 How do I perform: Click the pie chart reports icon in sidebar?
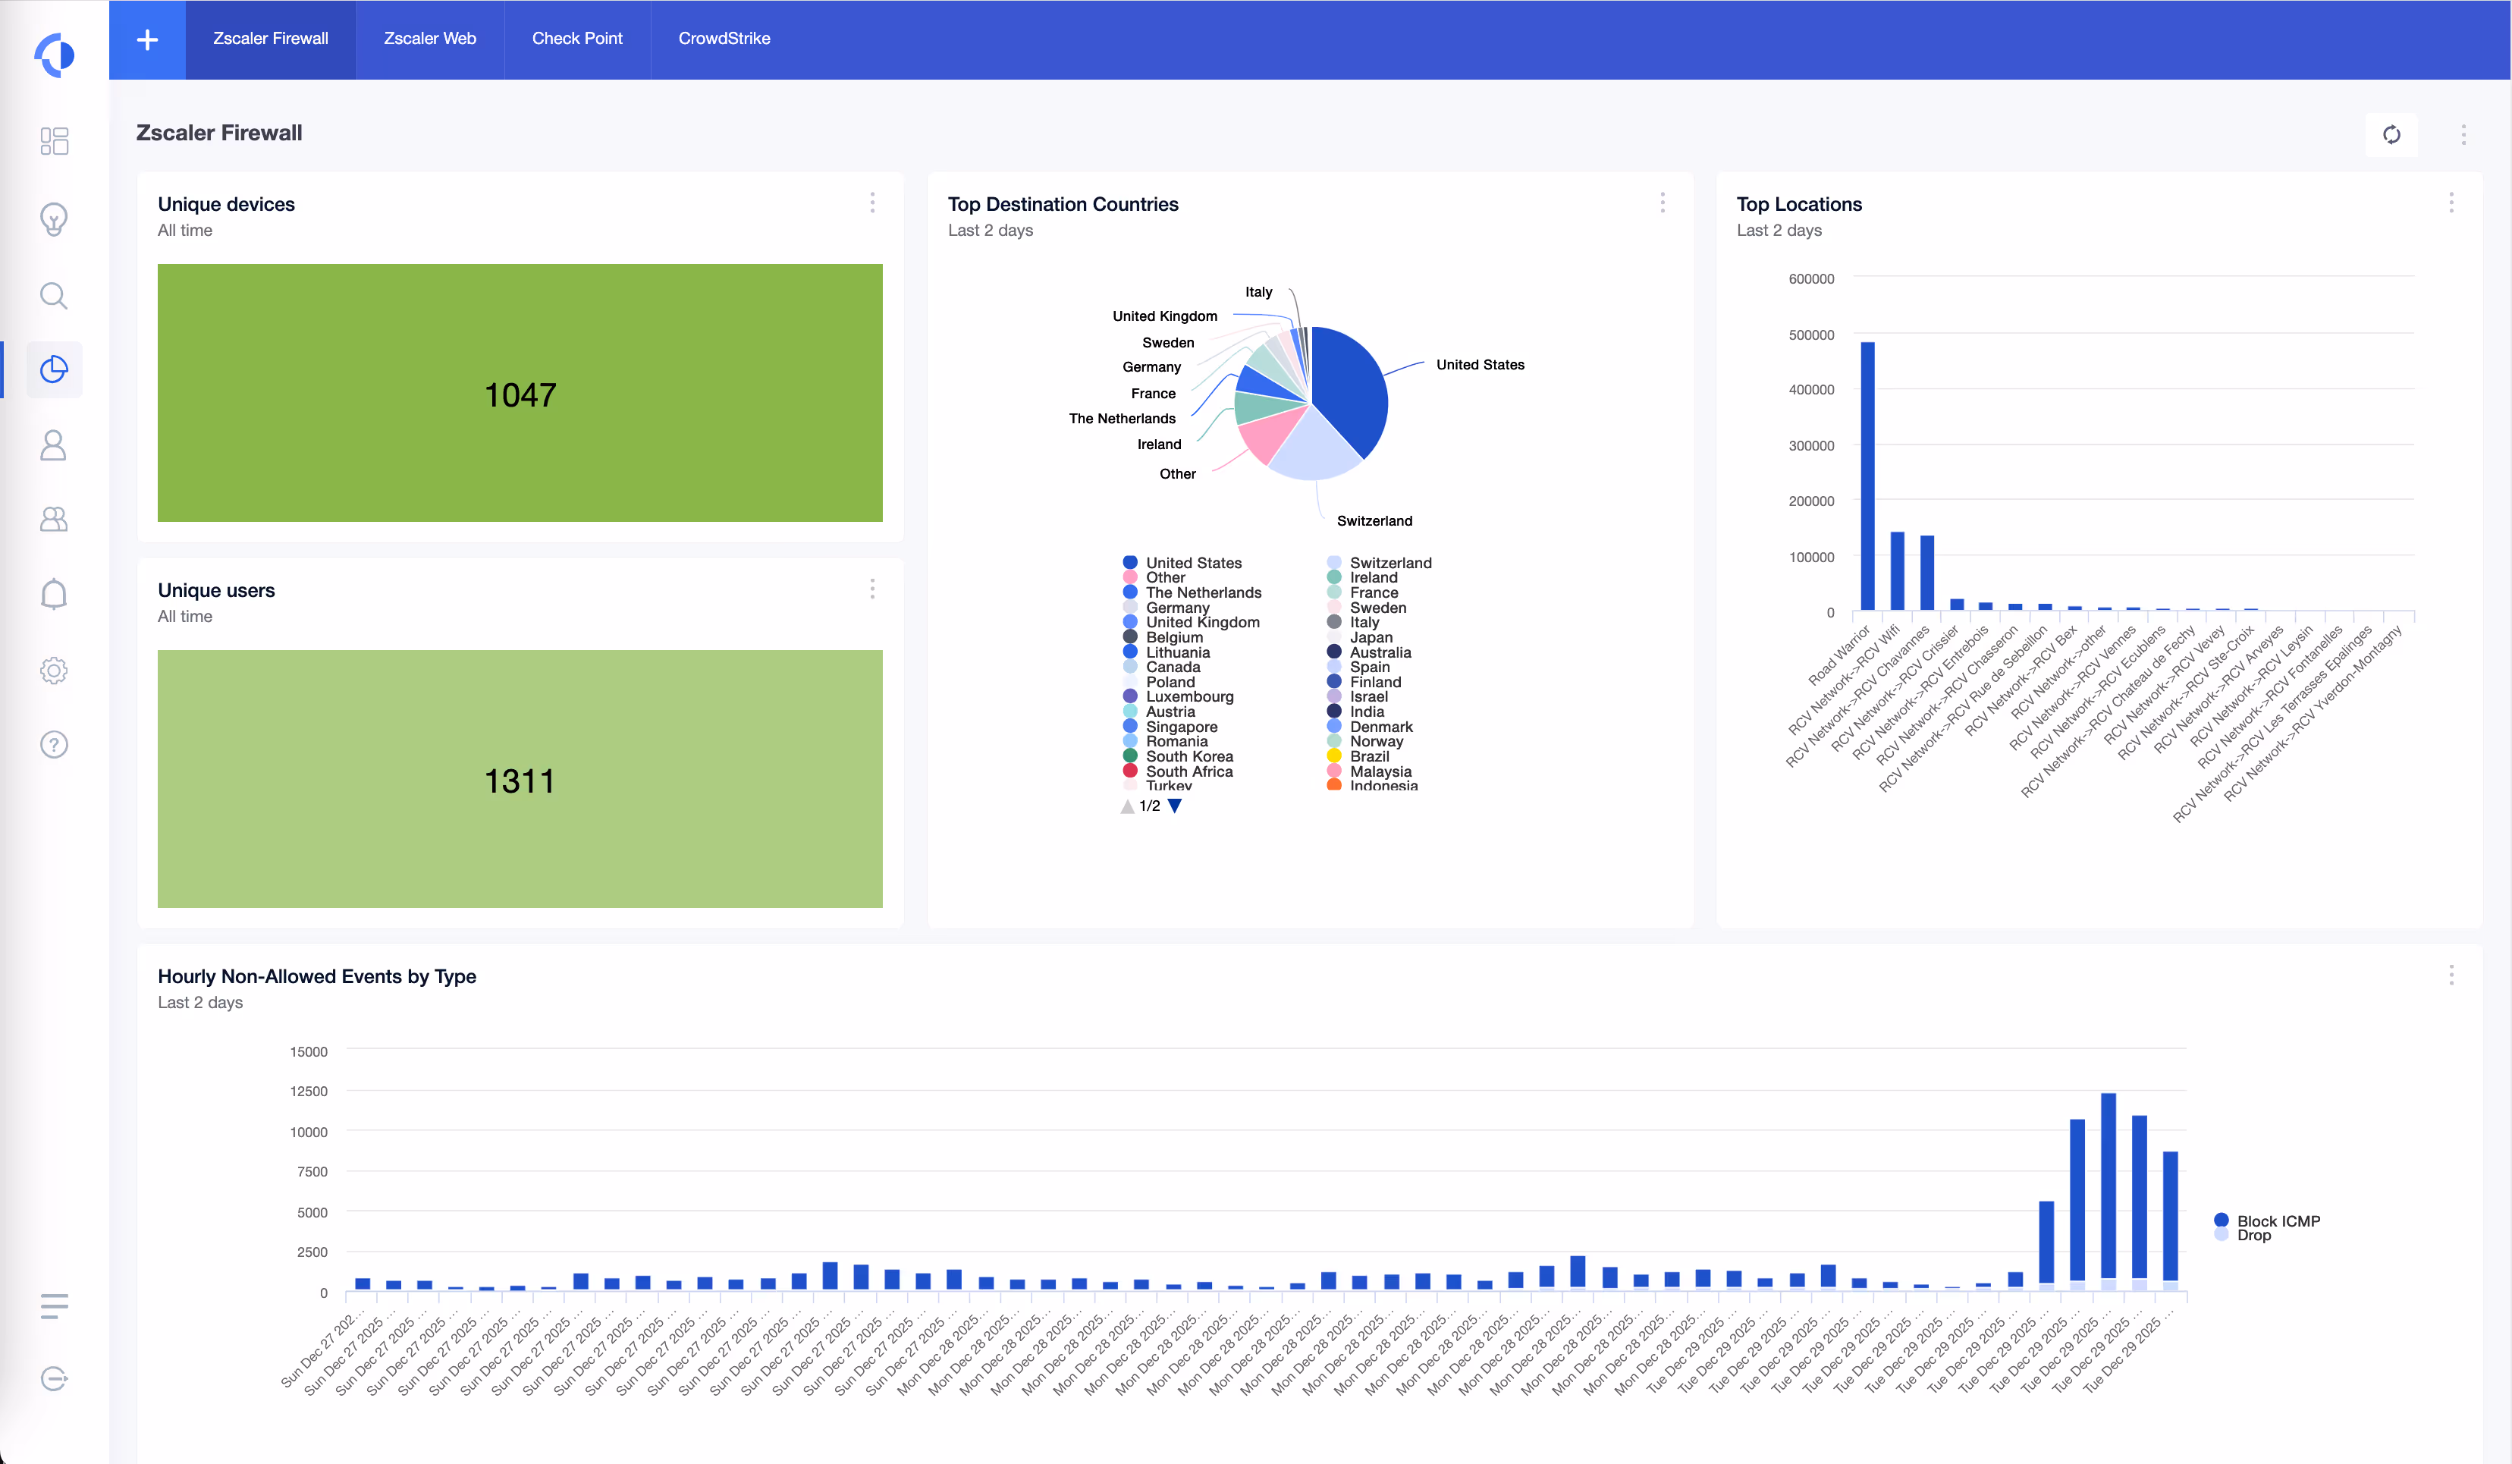(x=54, y=369)
